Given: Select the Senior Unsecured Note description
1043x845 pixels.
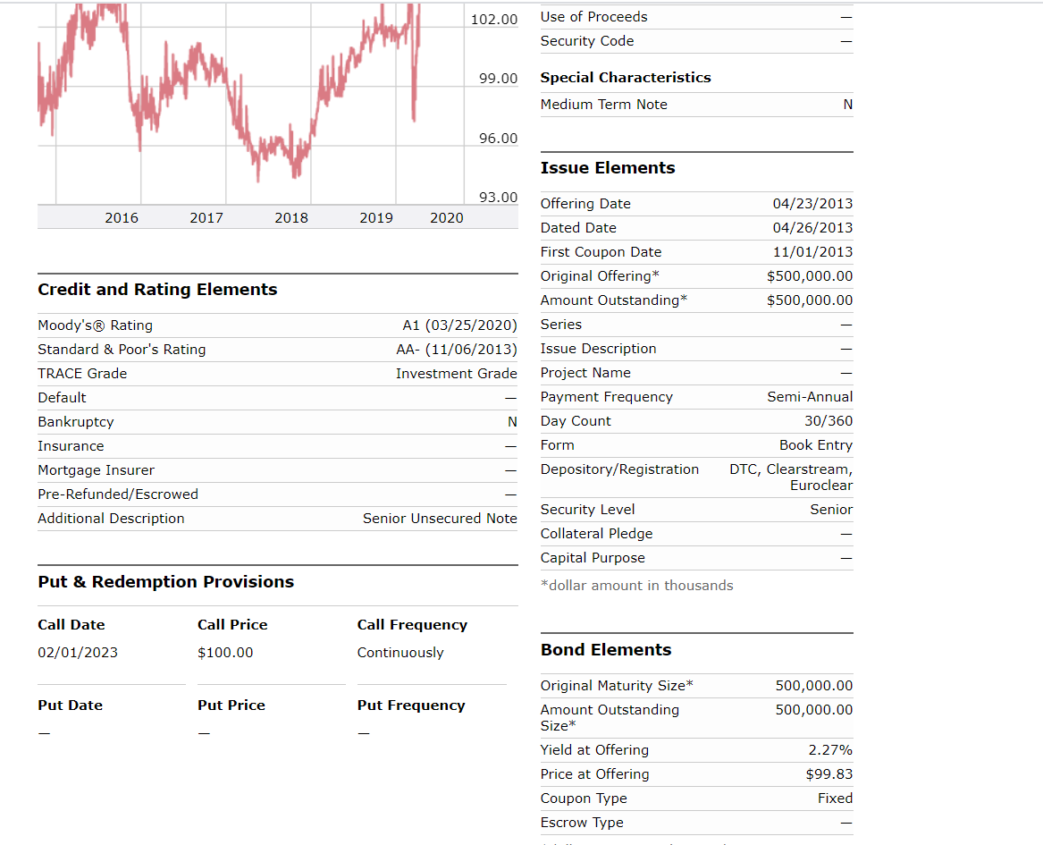Looking at the screenshot, I should pyautogui.click(x=439, y=518).
